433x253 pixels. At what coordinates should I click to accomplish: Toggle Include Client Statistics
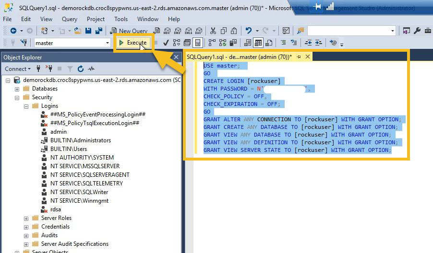(233, 43)
